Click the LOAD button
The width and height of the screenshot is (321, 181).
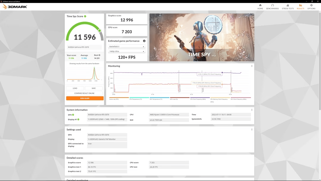click(75, 88)
